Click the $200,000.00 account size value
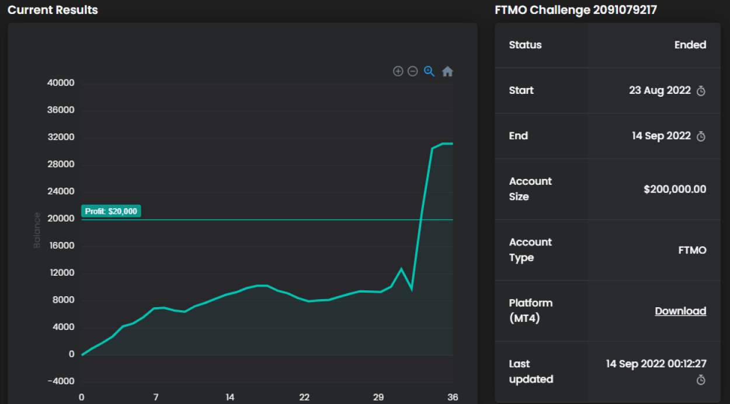 click(x=675, y=189)
